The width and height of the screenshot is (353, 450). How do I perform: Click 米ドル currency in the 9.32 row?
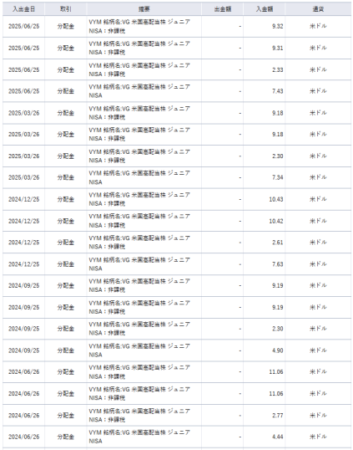click(x=318, y=26)
